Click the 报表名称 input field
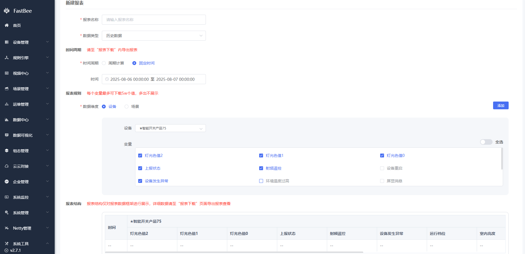The height and width of the screenshot is (254, 525). tap(154, 20)
